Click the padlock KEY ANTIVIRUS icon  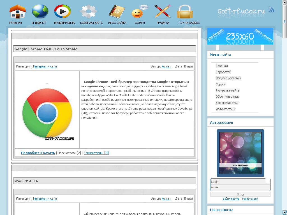(x=185, y=11)
